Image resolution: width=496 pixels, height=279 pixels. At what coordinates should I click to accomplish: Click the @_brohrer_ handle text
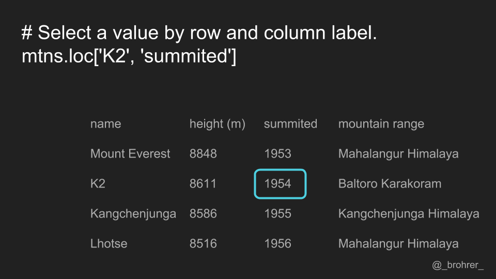point(458,265)
